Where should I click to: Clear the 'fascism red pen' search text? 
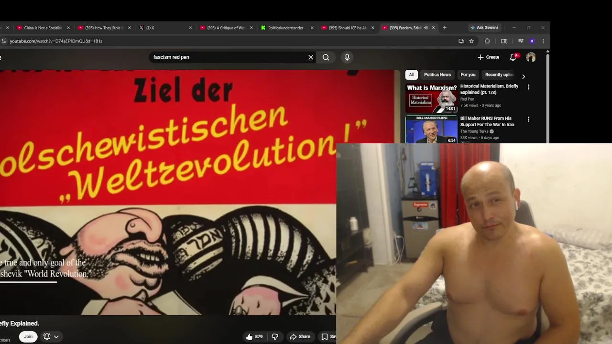click(311, 57)
